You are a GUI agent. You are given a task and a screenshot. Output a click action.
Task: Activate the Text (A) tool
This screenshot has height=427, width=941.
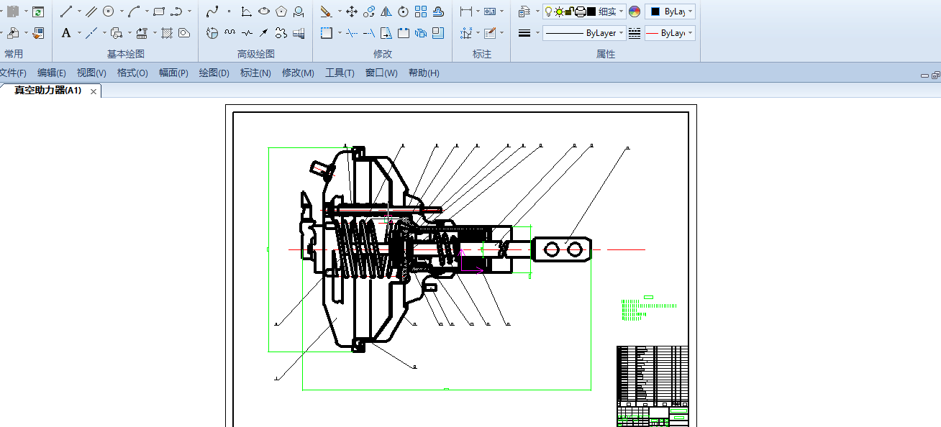tap(66, 33)
